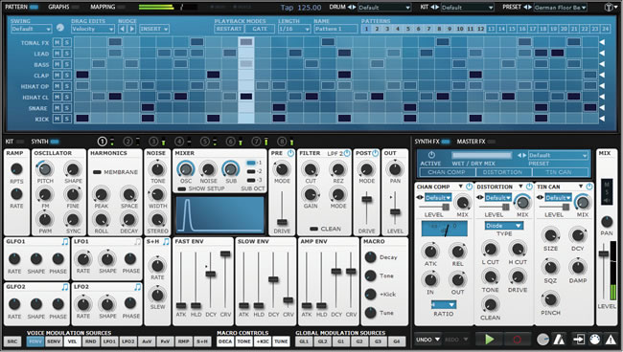Toggle the FILTER power button
Screen dimensions: 623x352
tap(347, 153)
